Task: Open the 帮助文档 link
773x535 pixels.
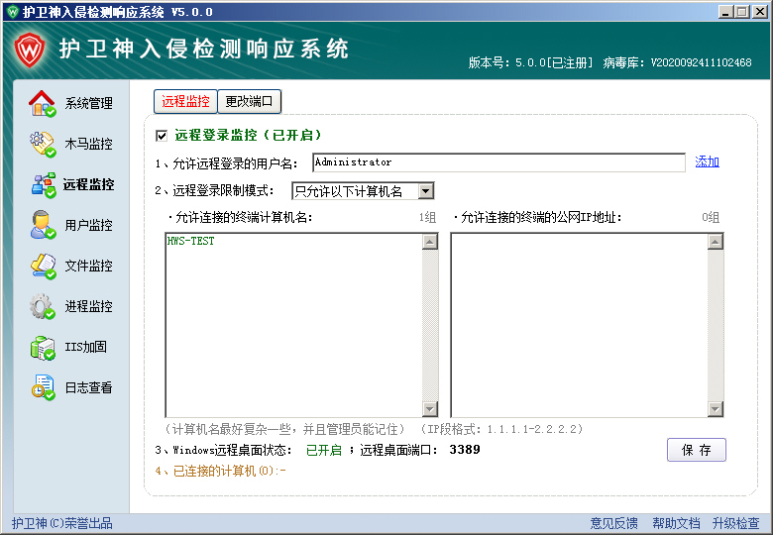Action: point(676,523)
